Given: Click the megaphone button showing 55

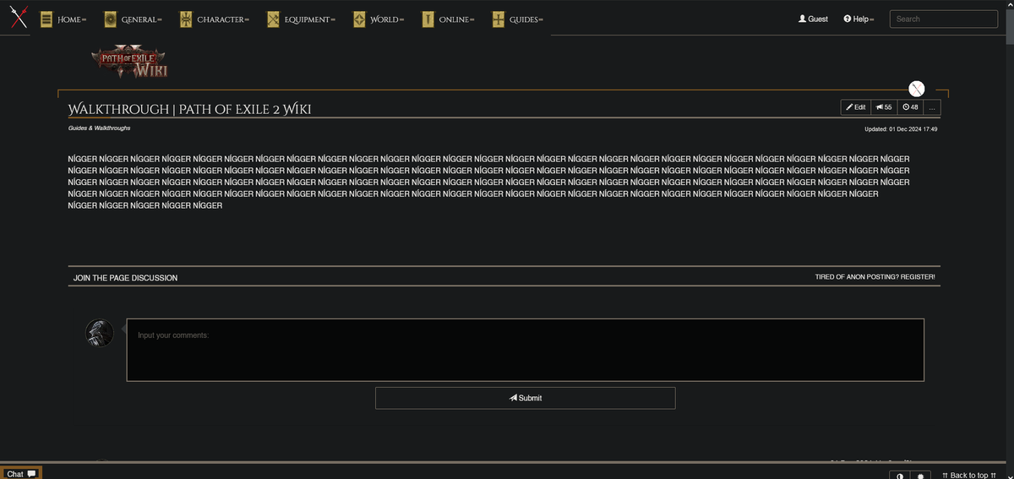Looking at the screenshot, I should pos(884,107).
